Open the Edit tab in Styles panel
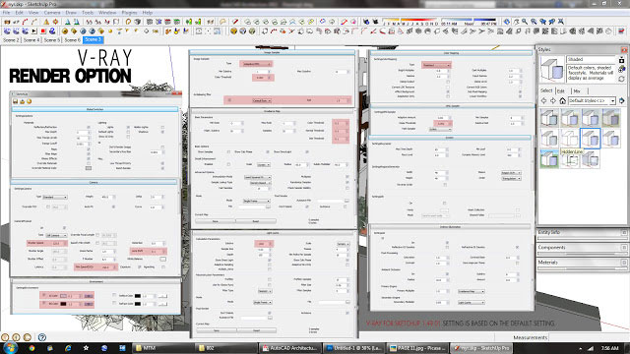Viewport: 630px width, 354px height. coord(561,91)
